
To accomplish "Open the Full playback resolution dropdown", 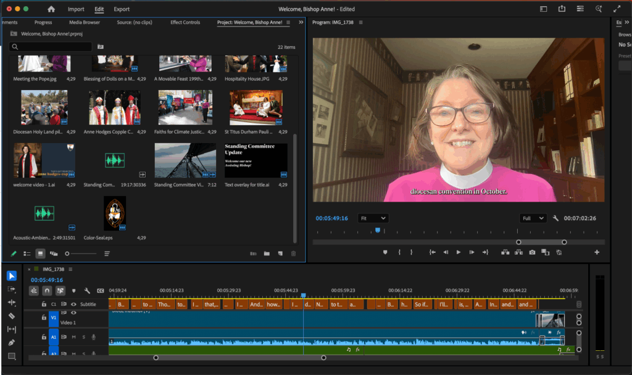I will click(x=533, y=218).
